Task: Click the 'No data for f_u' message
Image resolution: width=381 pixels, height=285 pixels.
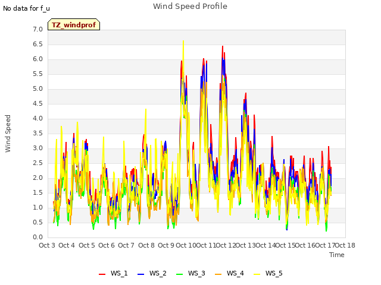Action: point(26,8)
